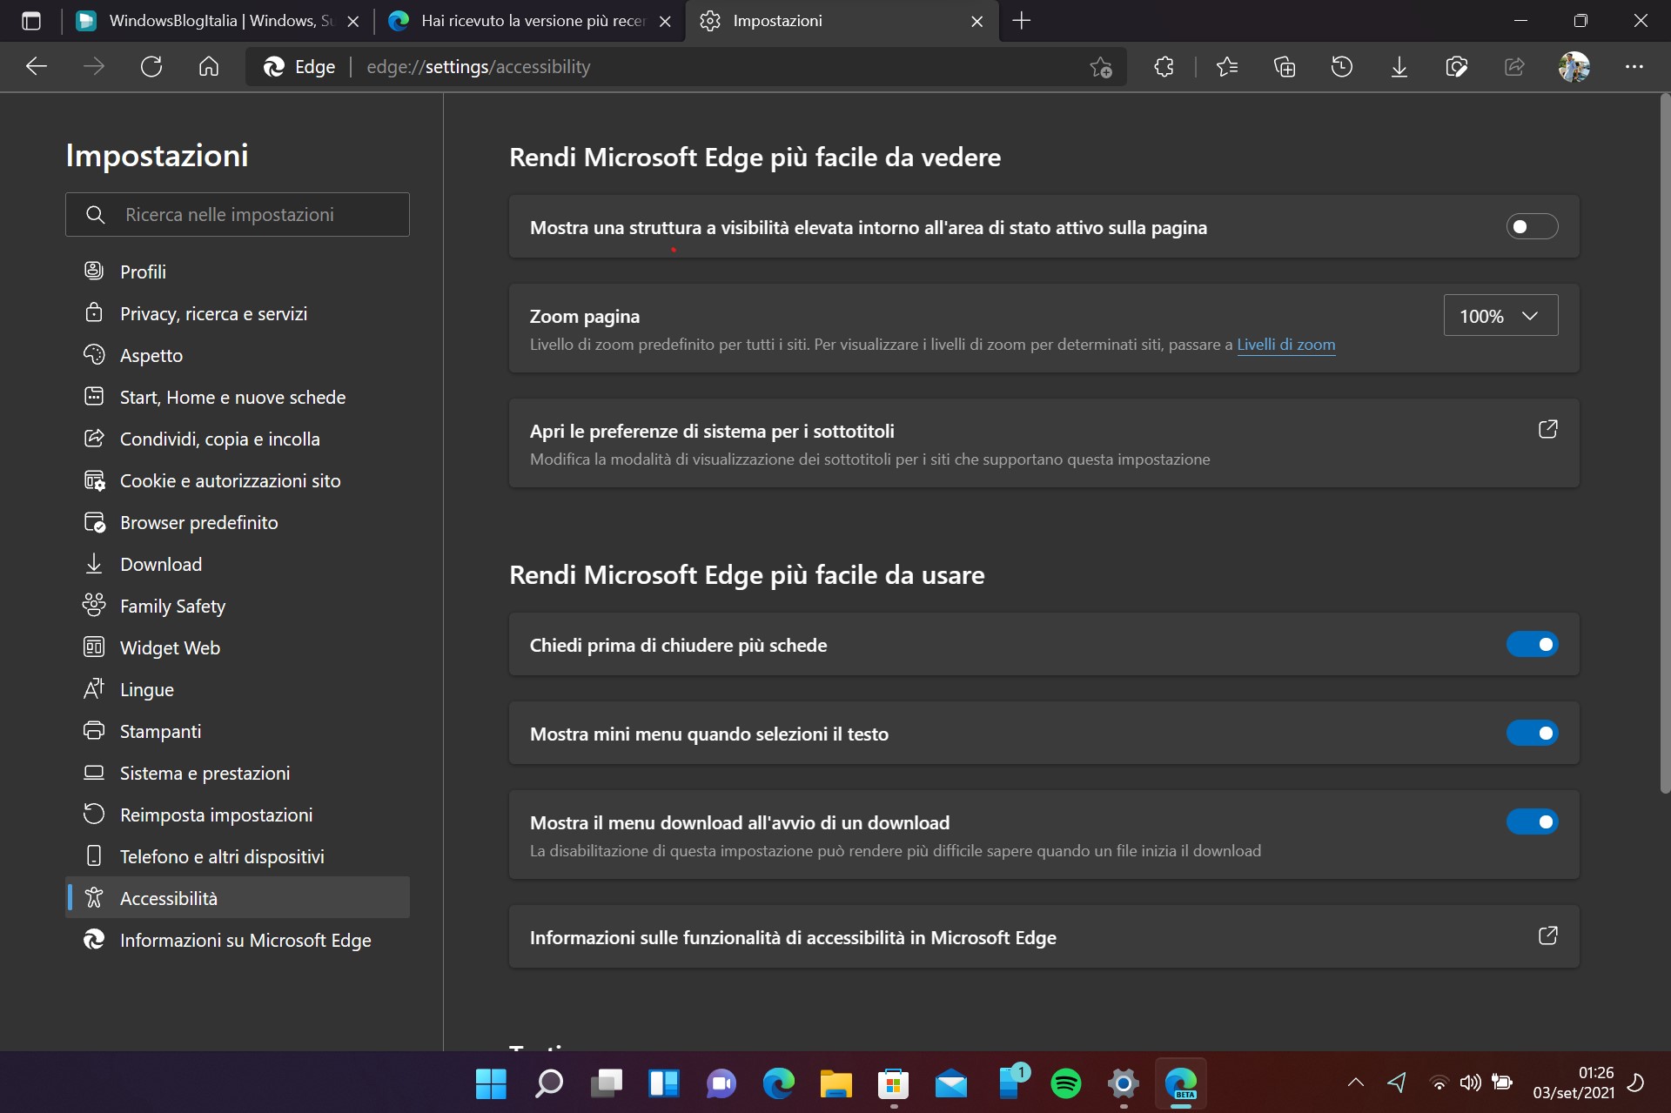This screenshot has width=1671, height=1113.
Task: Open 'Start, Home e nuove schede' section
Action: click(238, 397)
